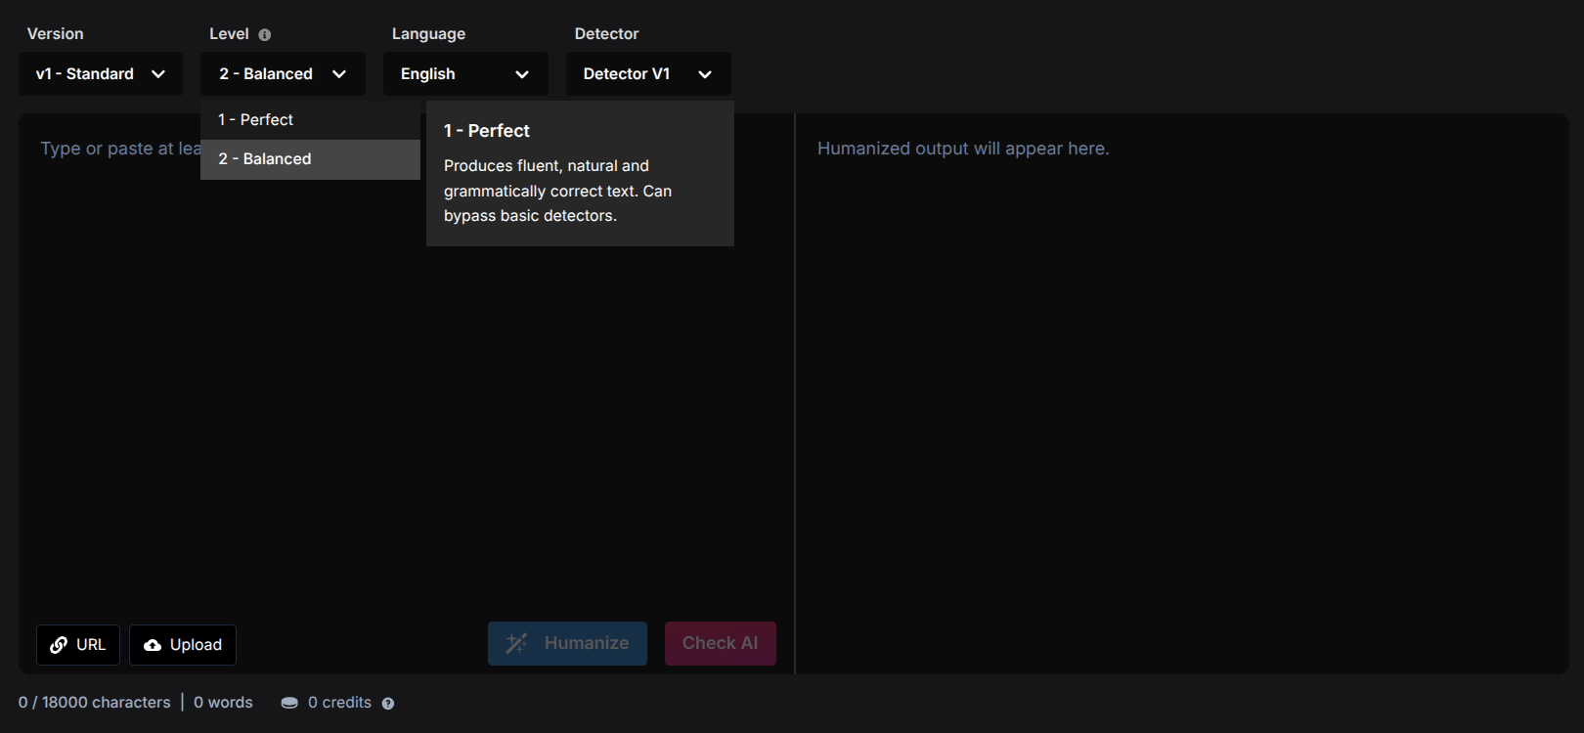Click the 0 words counter

point(223,703)
